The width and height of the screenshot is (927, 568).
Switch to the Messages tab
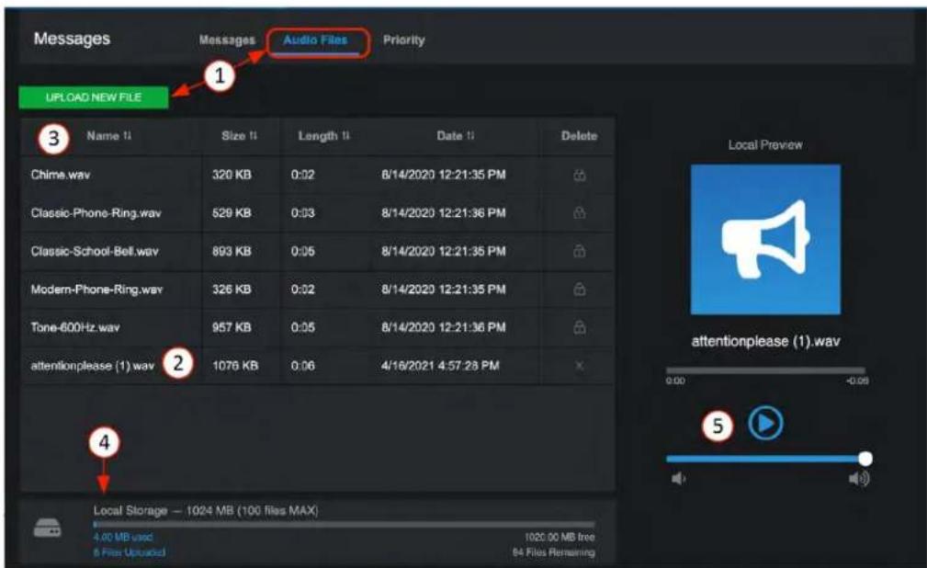pos(227,40)
